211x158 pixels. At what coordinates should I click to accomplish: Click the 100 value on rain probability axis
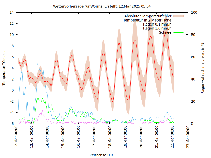(x=194, y=12)
